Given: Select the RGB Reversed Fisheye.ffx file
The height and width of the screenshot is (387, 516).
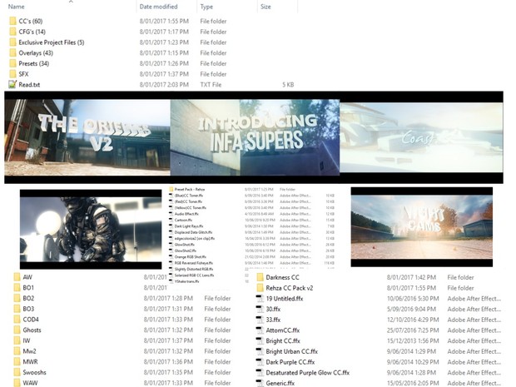Looking at the screenshot, I should (193, 263).
